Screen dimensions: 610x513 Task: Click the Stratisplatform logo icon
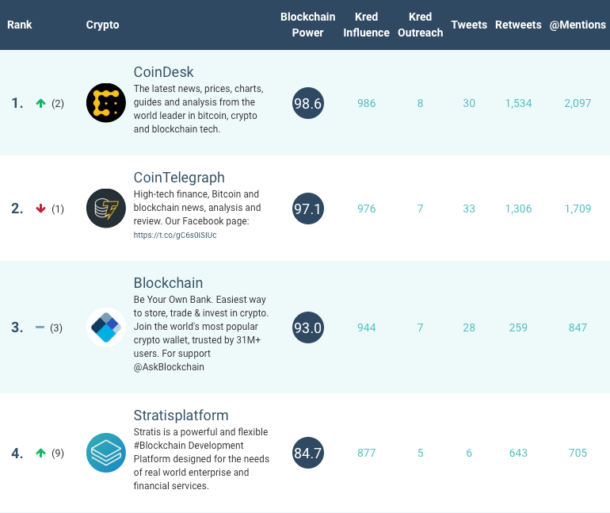coord(106,453)
